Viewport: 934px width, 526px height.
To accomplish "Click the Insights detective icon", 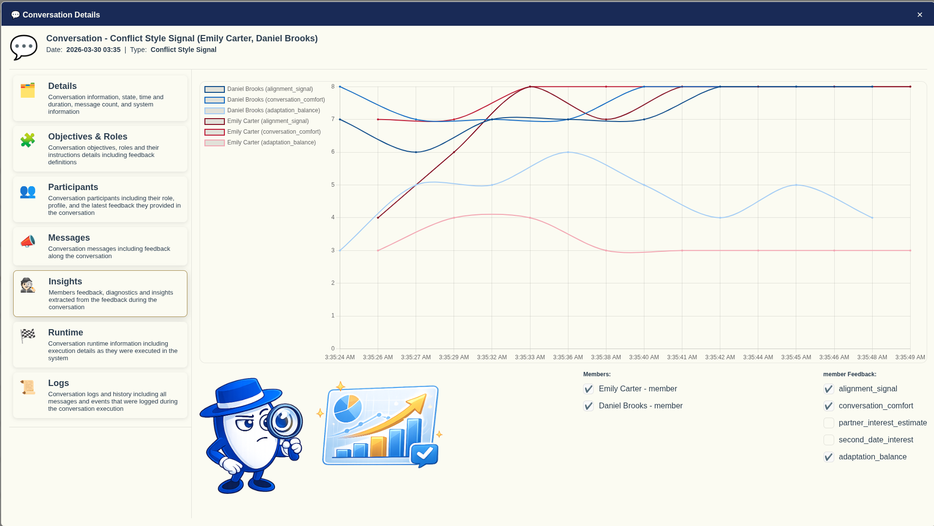I will click(x=28, y=285).
